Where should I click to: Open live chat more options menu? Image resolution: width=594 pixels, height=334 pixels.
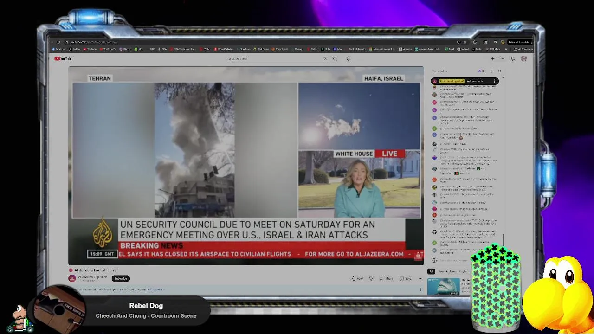point(492,71)
